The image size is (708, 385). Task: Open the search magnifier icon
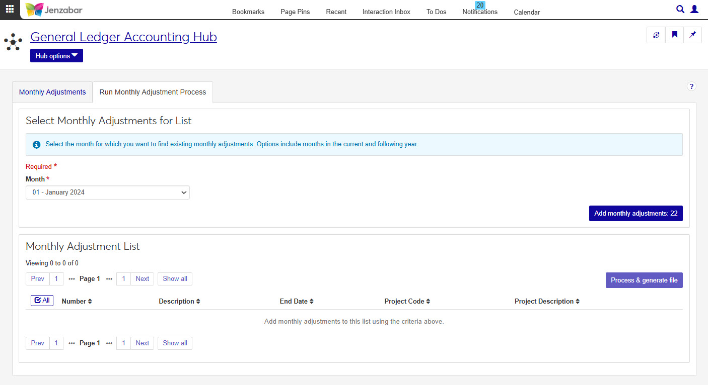pyautogui.click(x=680, y=9)
